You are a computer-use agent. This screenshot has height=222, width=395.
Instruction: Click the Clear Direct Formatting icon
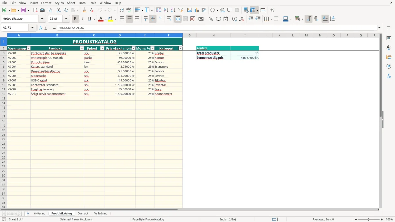point(92,10)
